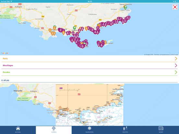Tap the Google logo on the map
Viewport: 179px width, 134px height.
pyautogui.click(x=5, y=53)
